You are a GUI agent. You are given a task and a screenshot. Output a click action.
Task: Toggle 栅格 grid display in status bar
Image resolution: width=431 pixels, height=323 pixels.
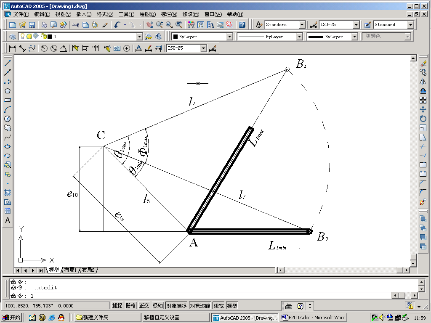[131, 306]
